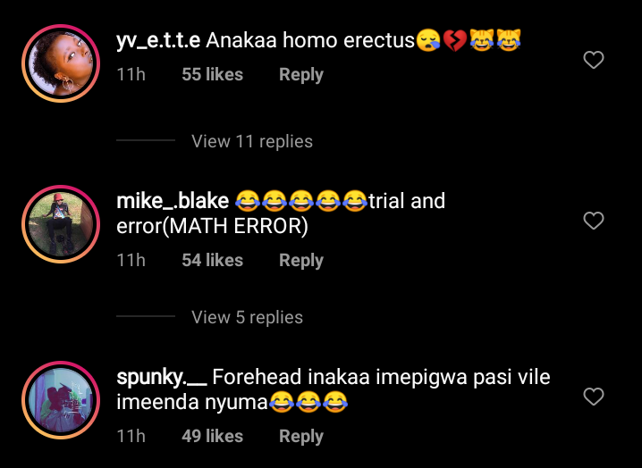The height and width of the screenshot is (468, 642).
Task: Like spunky.__'s forehead comment heart
Action: pyautogui.click(x=594, y=397)
